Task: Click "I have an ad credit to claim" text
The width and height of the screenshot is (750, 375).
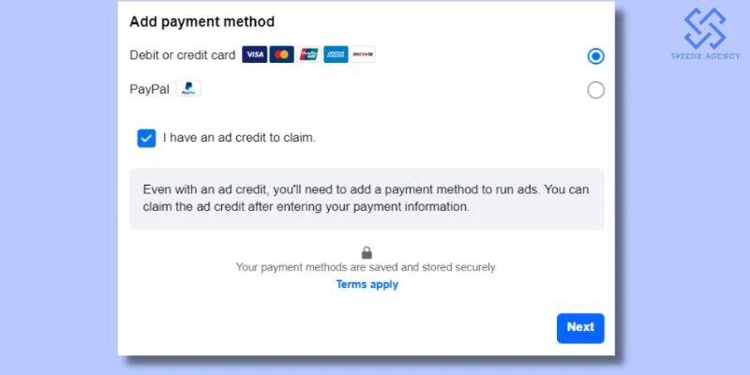Action: click(x=239, y=138)
